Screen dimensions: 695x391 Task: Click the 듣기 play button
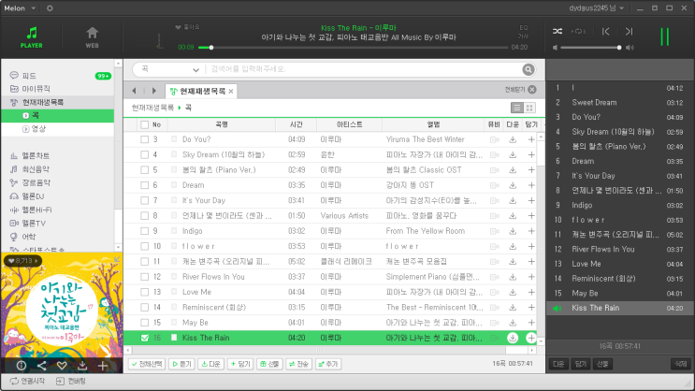tap(181, 365)
